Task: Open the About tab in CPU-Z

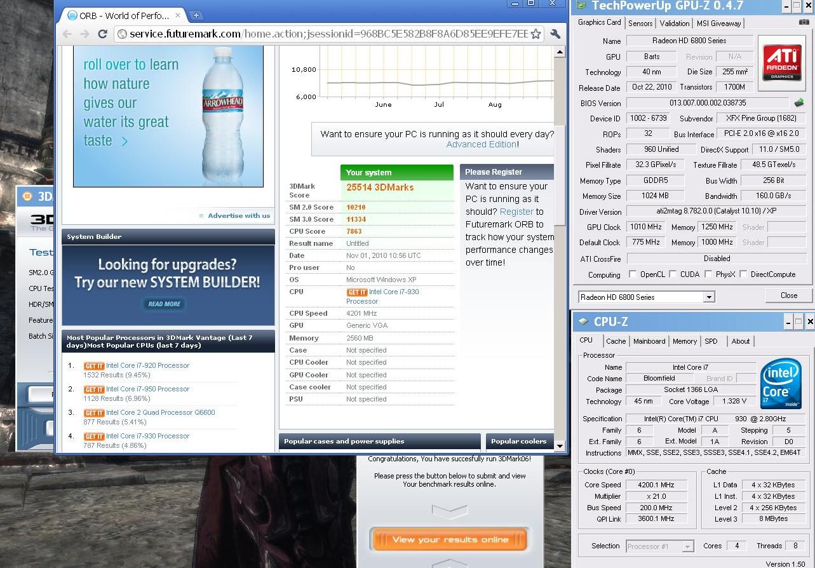Action: [741, 341]
